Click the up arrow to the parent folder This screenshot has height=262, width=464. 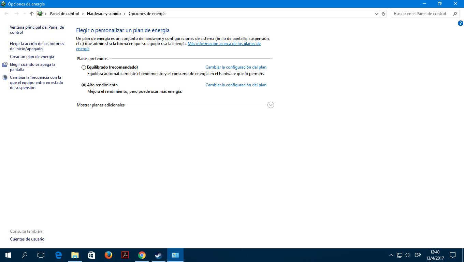click(32, 14)
